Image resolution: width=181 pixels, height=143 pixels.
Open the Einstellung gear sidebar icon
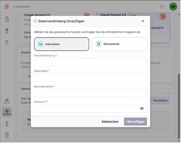[x=7, y=112]
